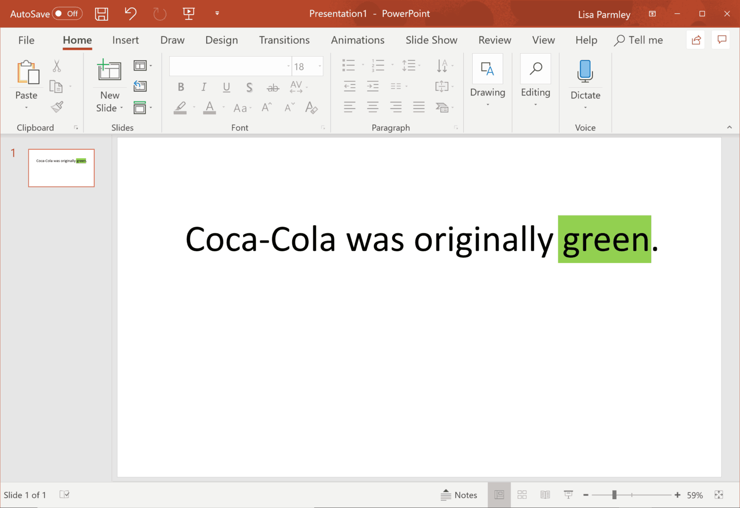The height and width of the screenshot is (508, 740).
Task: Click the zoom slider handle
Action: click(614, 495)
